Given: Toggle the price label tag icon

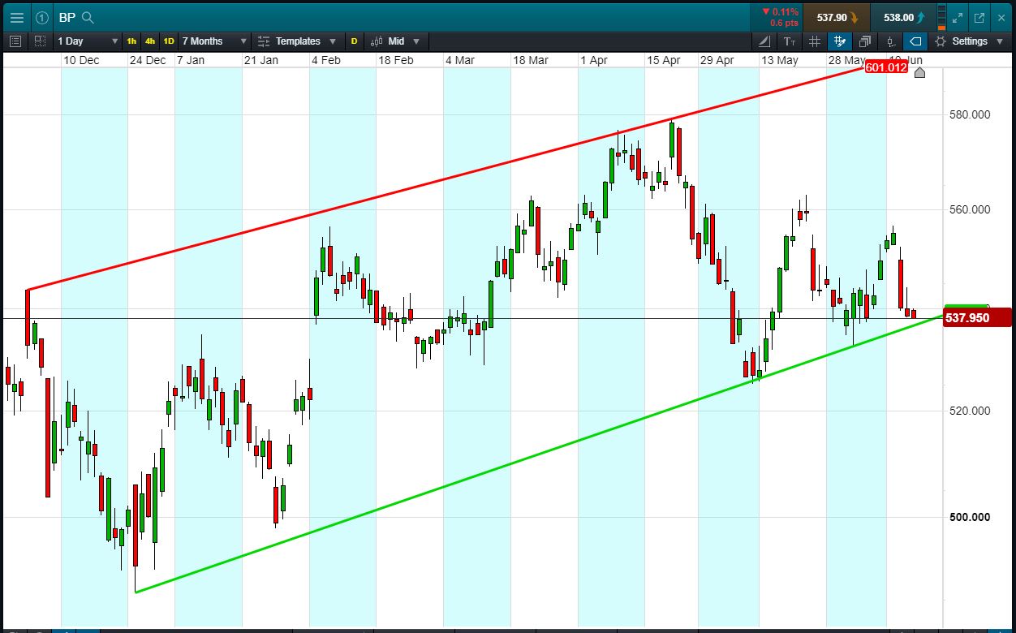Looking at the screenshot, I should (915, 41).
